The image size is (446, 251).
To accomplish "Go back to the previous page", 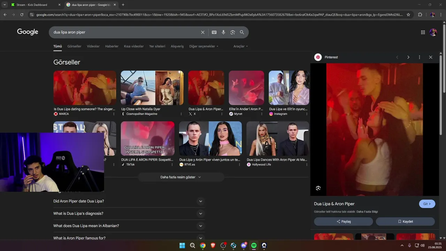I will [x=5, y=15].
